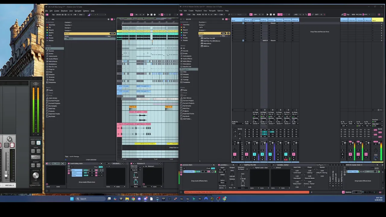This screenshot has height=217, width=386.
Task: Toggle track 5 activator in the mixer
Action: (x=270, y=154)
